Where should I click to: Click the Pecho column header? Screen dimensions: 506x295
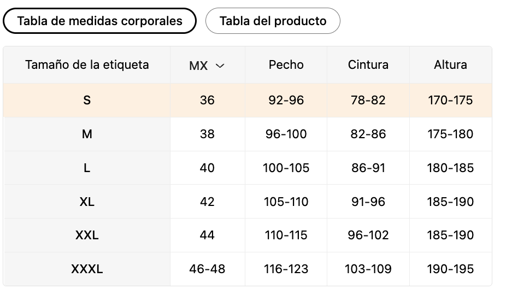point(286,65)
